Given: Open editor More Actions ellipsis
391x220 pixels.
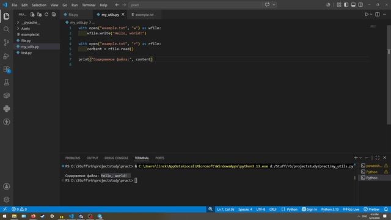Looking at the screenshot, I should coord(385,15).
